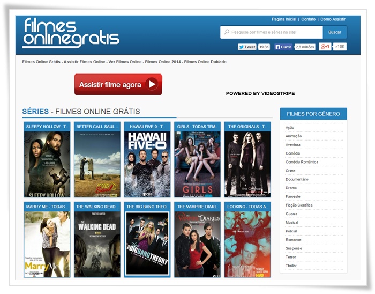Select the Comédia genre
This screenshot has width=375, height=294.
[x=292, y=153]
